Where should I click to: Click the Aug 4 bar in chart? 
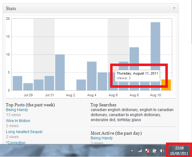92,76
